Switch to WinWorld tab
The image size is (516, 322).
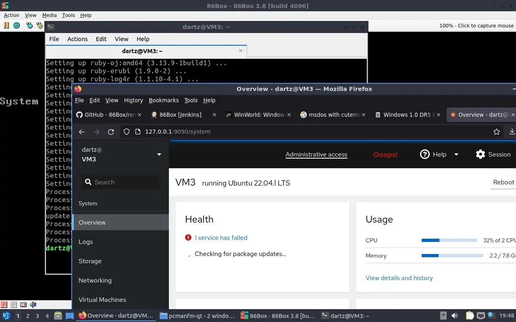[x=258, y=115]
